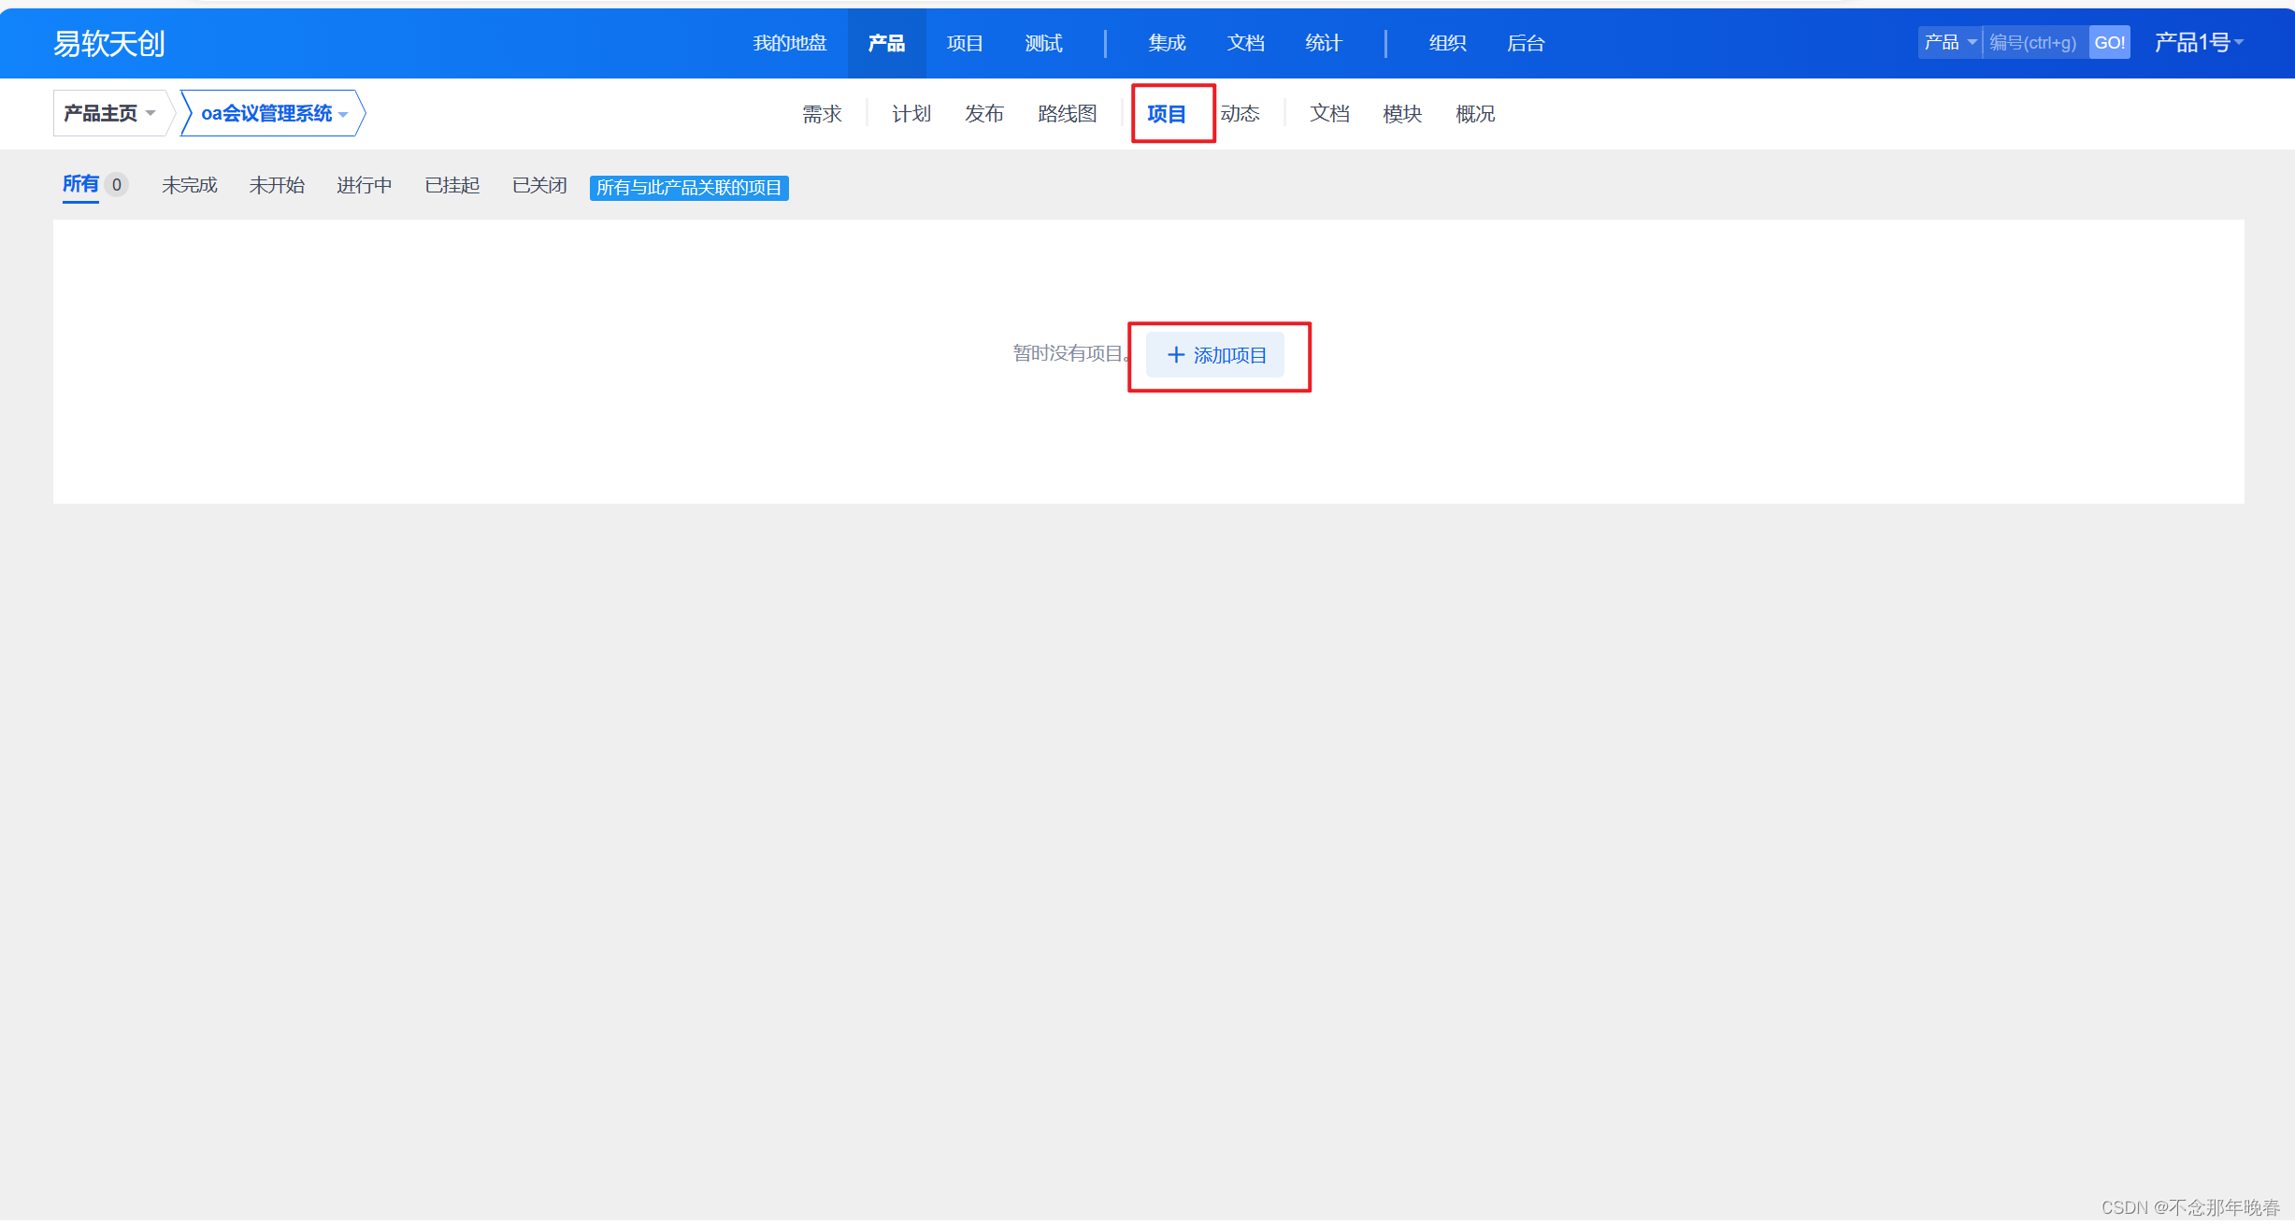This screenshot has width=2295, height=1225.
Task: Open 测试 in the top navigation
Action: tap(1043, 43)
